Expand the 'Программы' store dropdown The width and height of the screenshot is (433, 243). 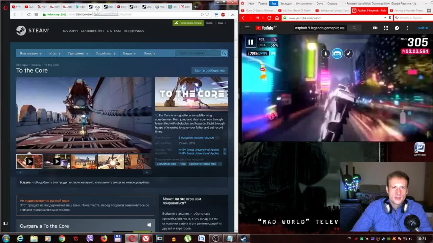pyautogui.click(x=78, y=53)
